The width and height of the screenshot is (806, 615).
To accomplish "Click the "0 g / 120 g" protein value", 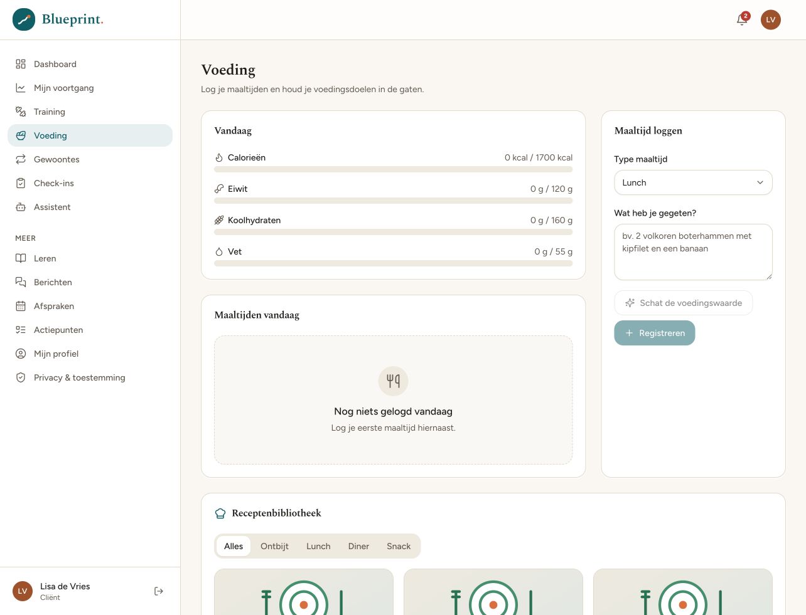I will pyautogui.click(x=551, y=189).
